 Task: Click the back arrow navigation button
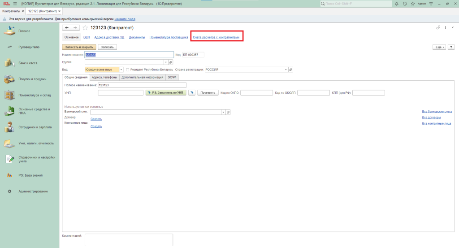coord(67,28)
